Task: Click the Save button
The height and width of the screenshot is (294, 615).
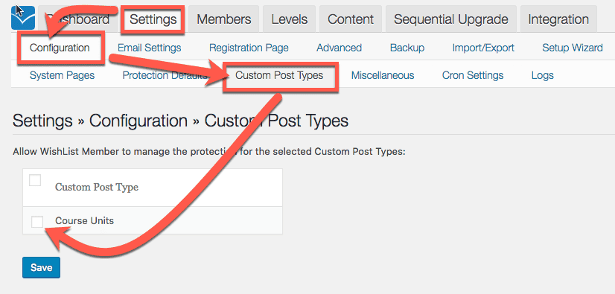Action: [x=41, y=268]
